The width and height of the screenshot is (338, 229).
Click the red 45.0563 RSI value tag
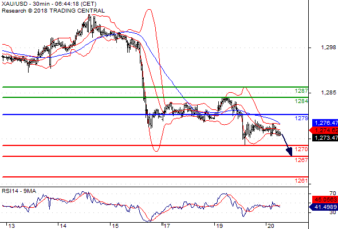(325, 199)
